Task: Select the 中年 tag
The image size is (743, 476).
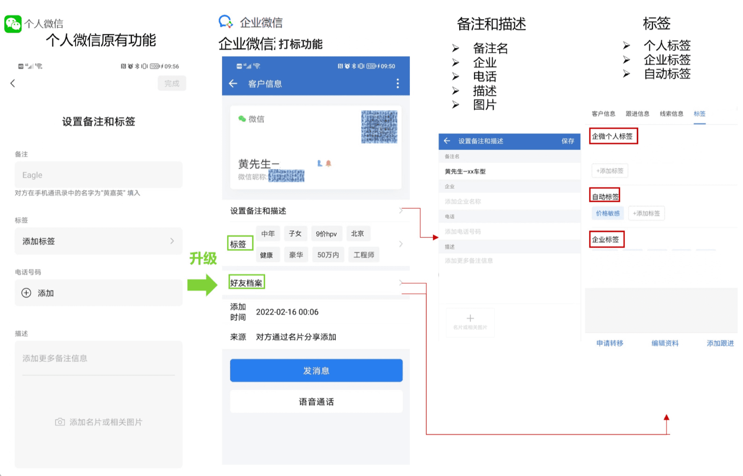Action: 268,233
